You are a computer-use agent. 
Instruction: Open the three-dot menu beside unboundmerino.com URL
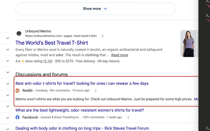pos(103,36)
